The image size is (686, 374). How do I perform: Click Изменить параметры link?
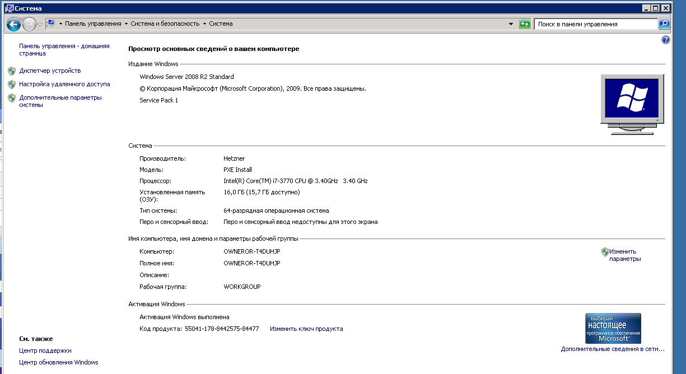[625, 255]
